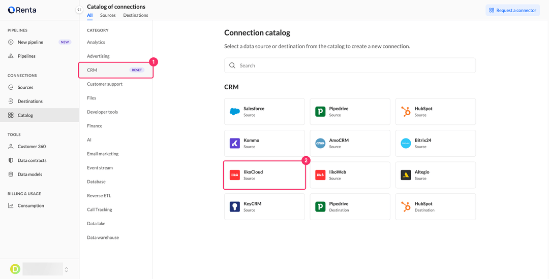Click the HubSpot Source logo
This screenshot has width=549, height=279.
click(x=406, y=112)
